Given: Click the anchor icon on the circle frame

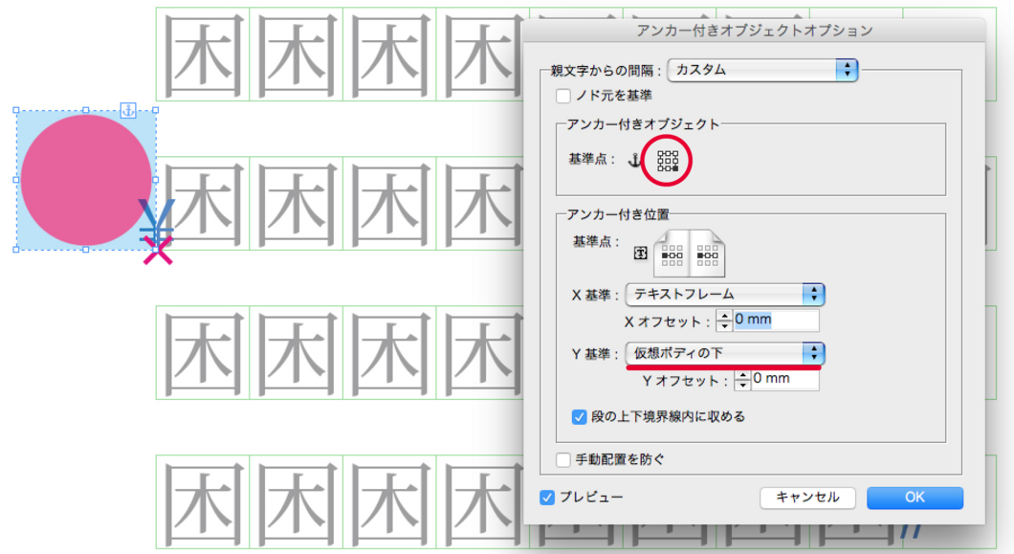Looking at the screenshot, I should (x=128, y=111).
